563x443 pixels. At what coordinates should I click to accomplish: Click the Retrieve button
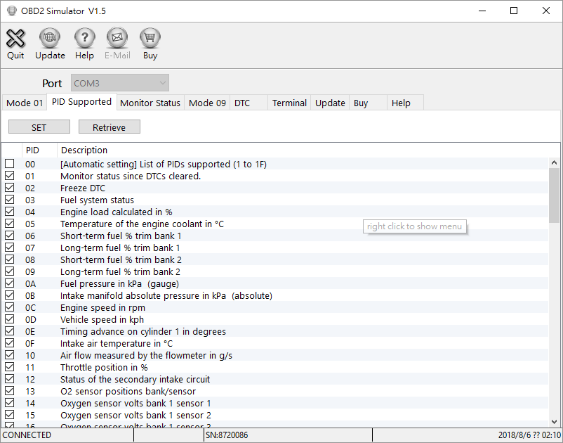109,127
